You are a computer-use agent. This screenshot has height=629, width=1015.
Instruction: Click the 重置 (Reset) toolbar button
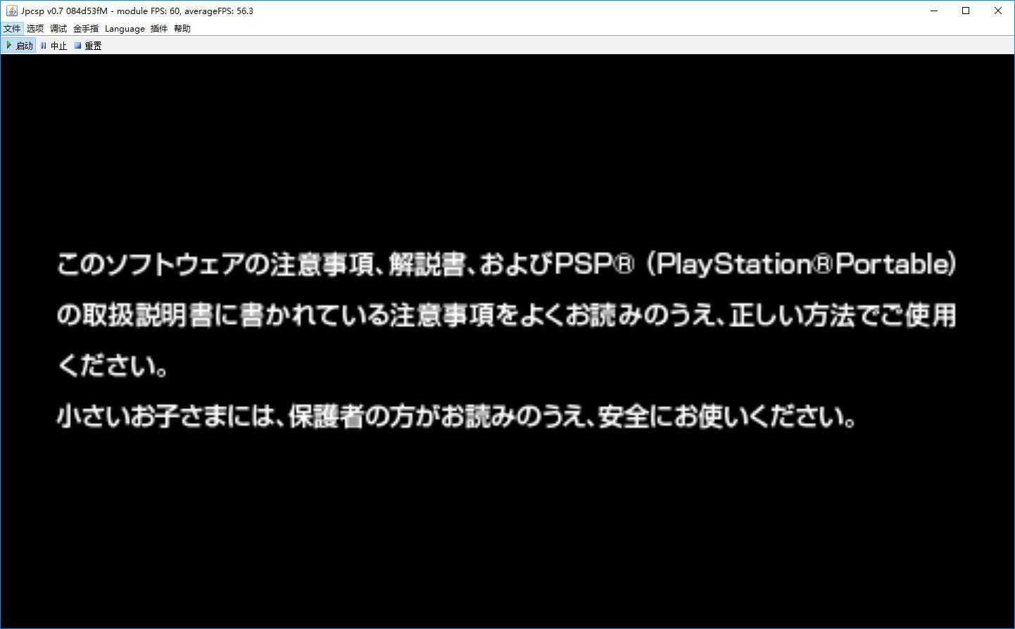click(88, 46)
